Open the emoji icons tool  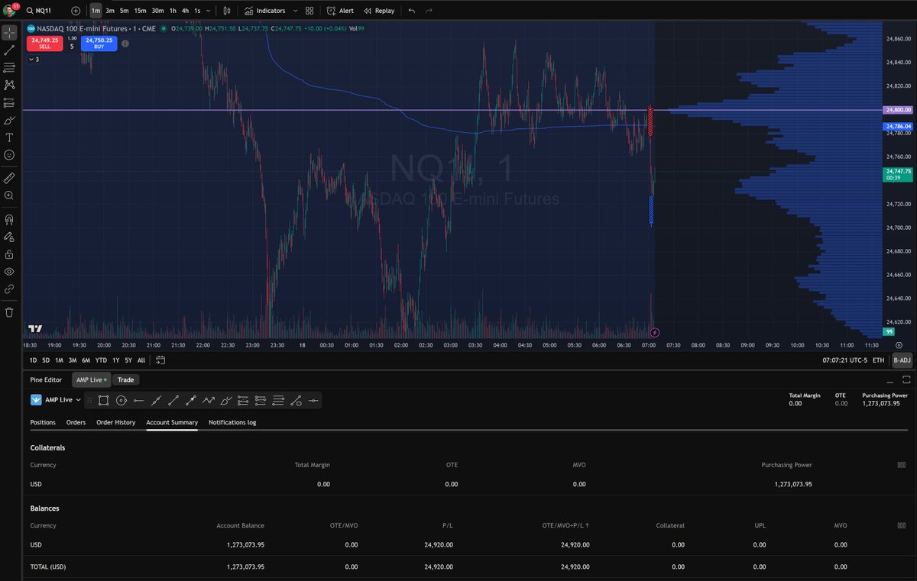9,155
